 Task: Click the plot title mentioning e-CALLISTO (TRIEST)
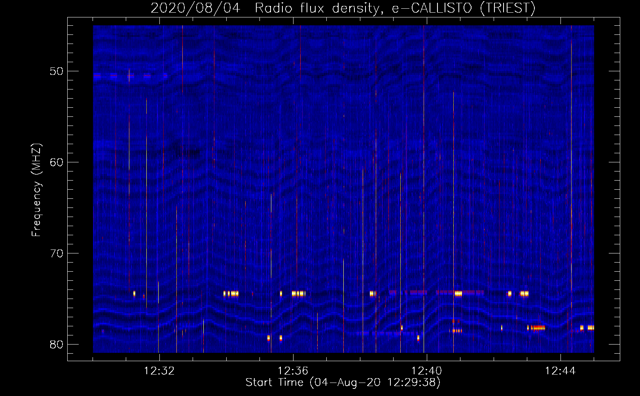pyautogui.click(x=343, y=8)
